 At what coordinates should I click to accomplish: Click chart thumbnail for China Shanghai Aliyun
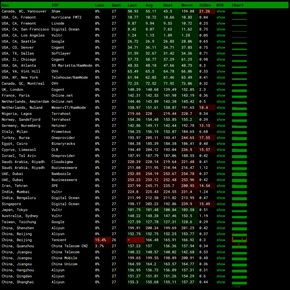(239, 283)
